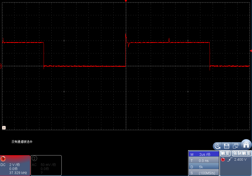Click the 触发 trigger button

[225, 153]
